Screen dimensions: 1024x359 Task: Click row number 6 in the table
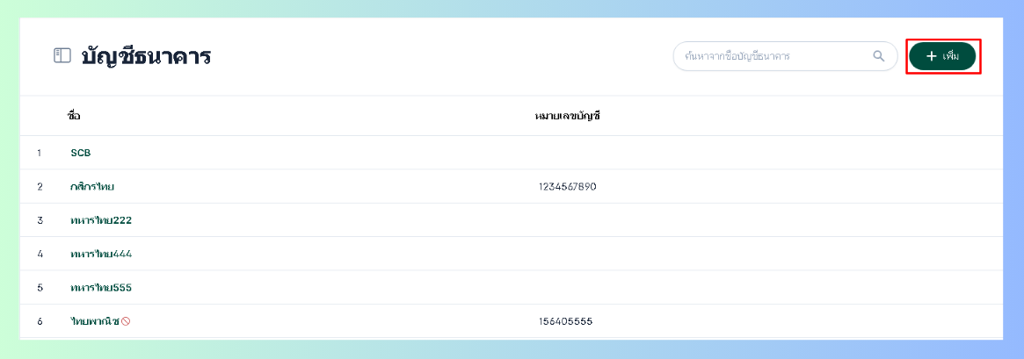tap(40, 321)
